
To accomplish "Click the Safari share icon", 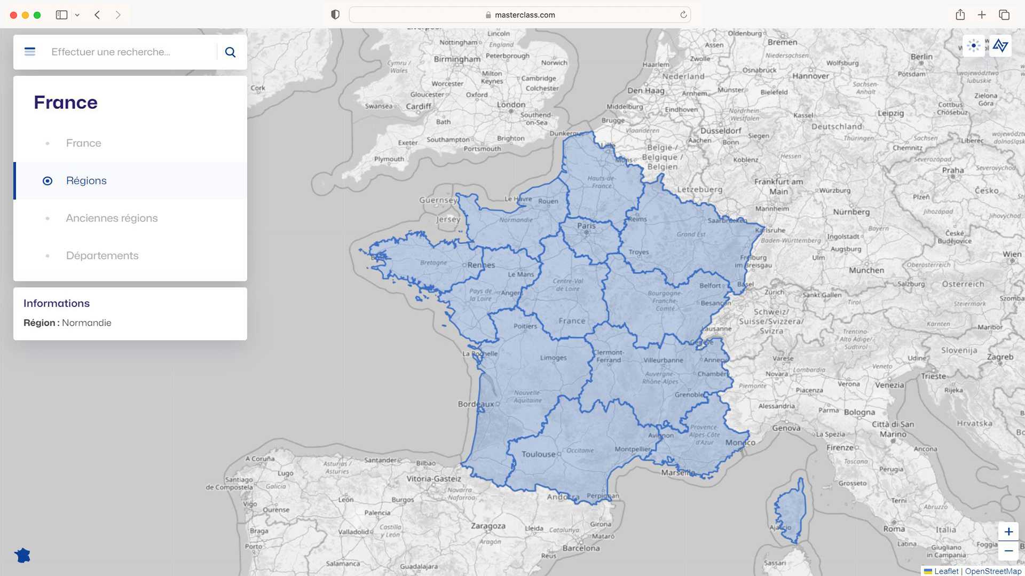I will [960, 15].
